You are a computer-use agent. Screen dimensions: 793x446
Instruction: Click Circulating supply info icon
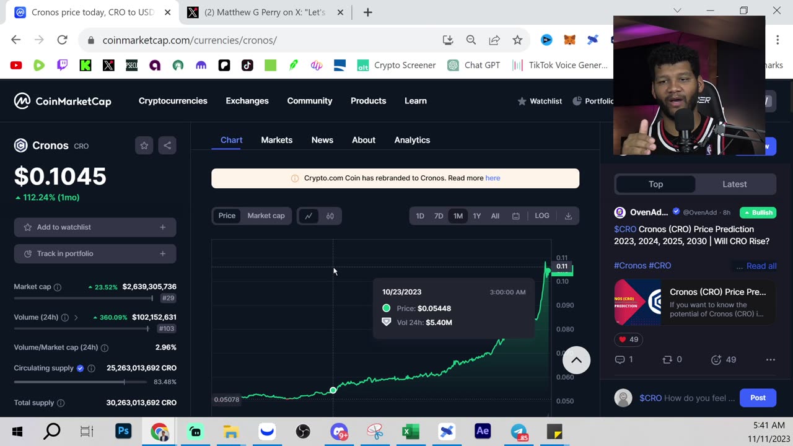tap(92, 369)
